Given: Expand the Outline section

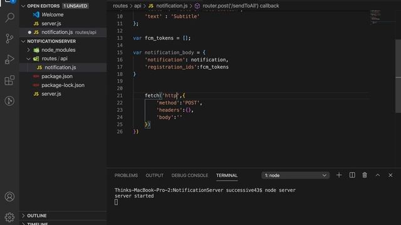Looking at the screenshot, I should 23,216.
